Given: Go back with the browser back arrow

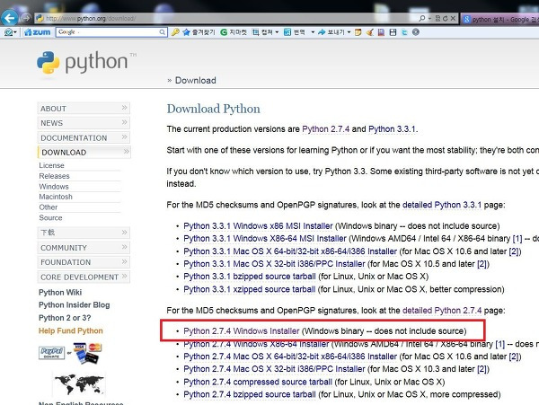Looking at the screenshot, I should (9, 18).
